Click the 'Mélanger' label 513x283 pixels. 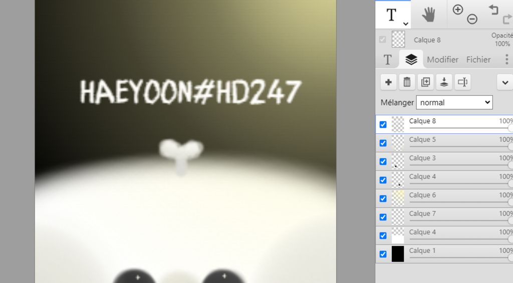click(x=397, y=102)
